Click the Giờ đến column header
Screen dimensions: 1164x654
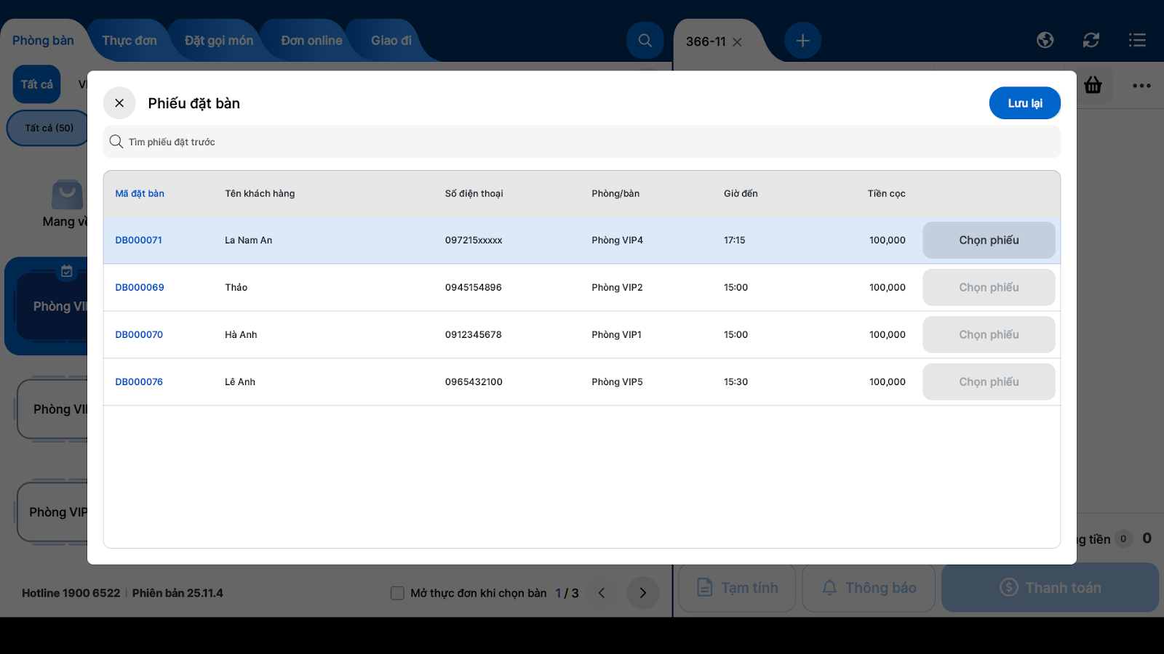741,193
